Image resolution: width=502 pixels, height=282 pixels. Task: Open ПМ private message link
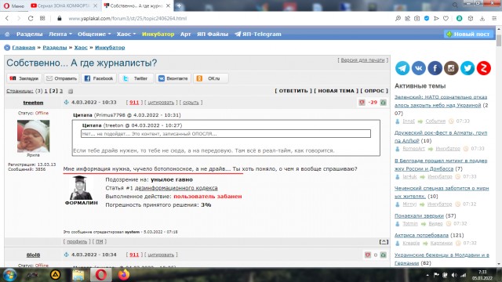click(100, 242)
